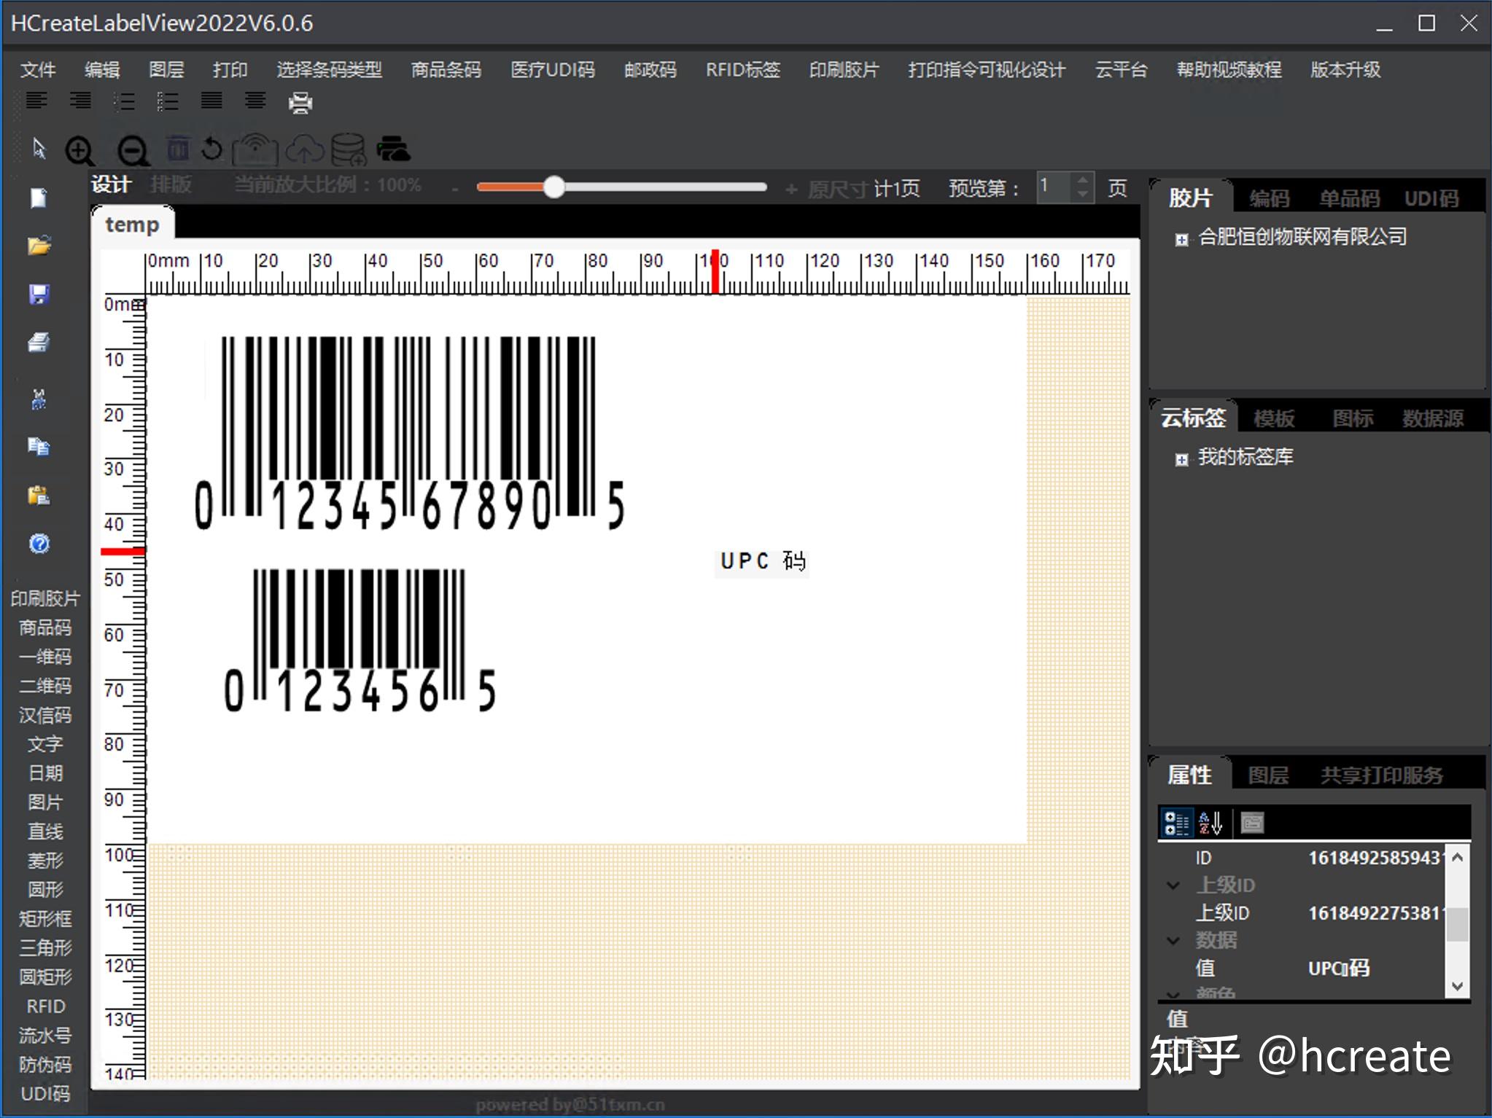
Task: Select the UPC 码 text label on canvas
Action: point(763,561)
